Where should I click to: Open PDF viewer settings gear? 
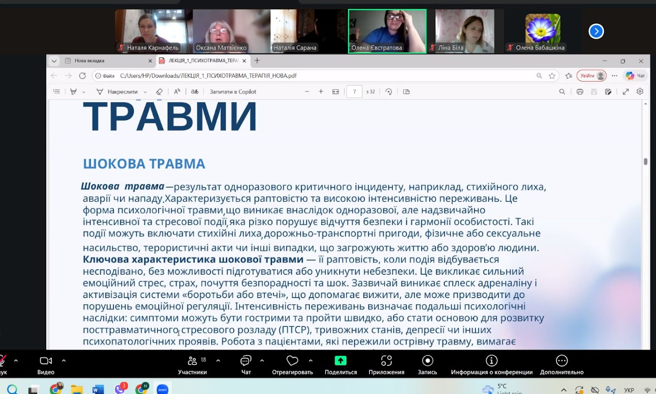click(x=640, y=92)
